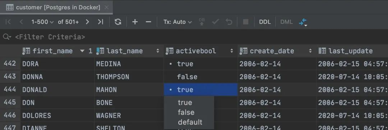The image size is (388, 130).
Task: Close the customer table tab
Action: [x=106, y=8]
